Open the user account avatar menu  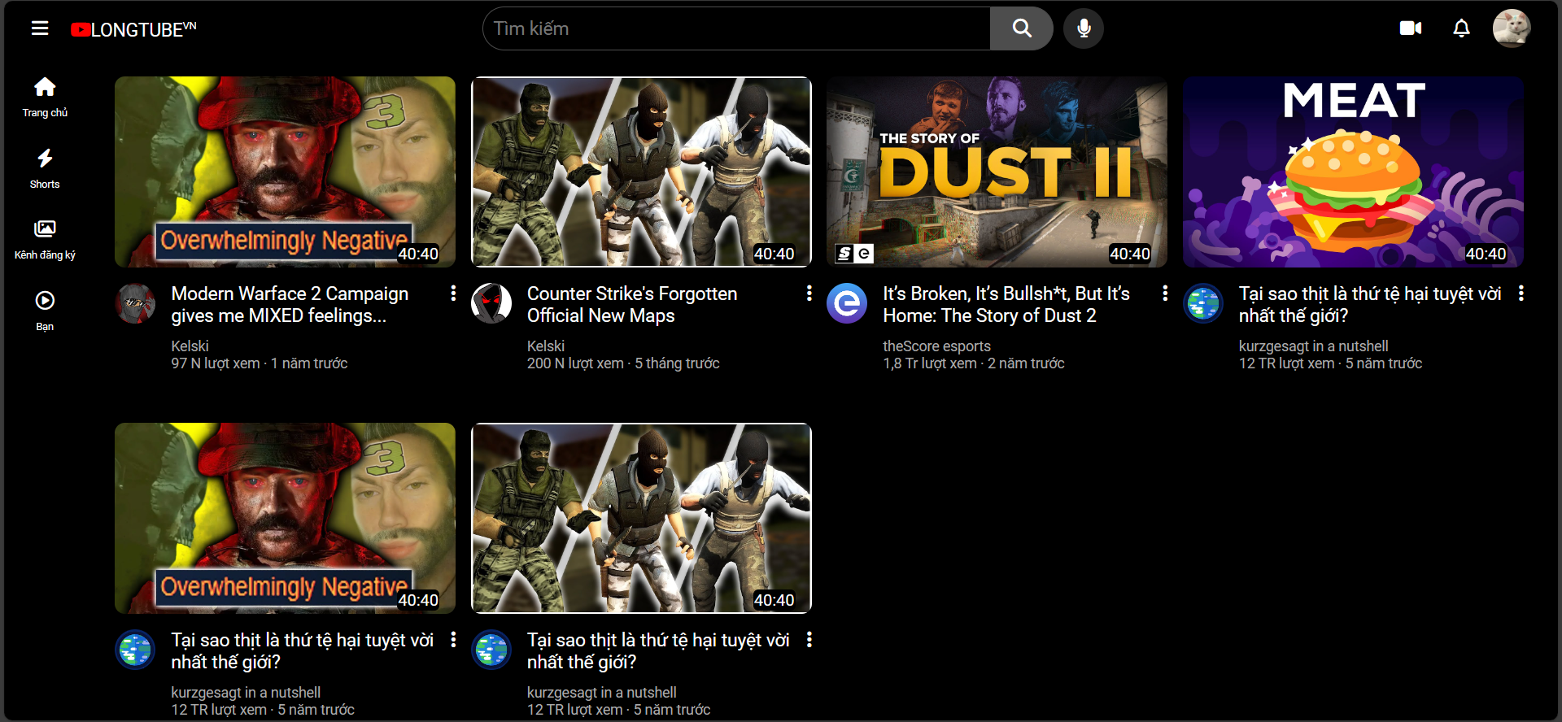click(x=1511, y=29)
